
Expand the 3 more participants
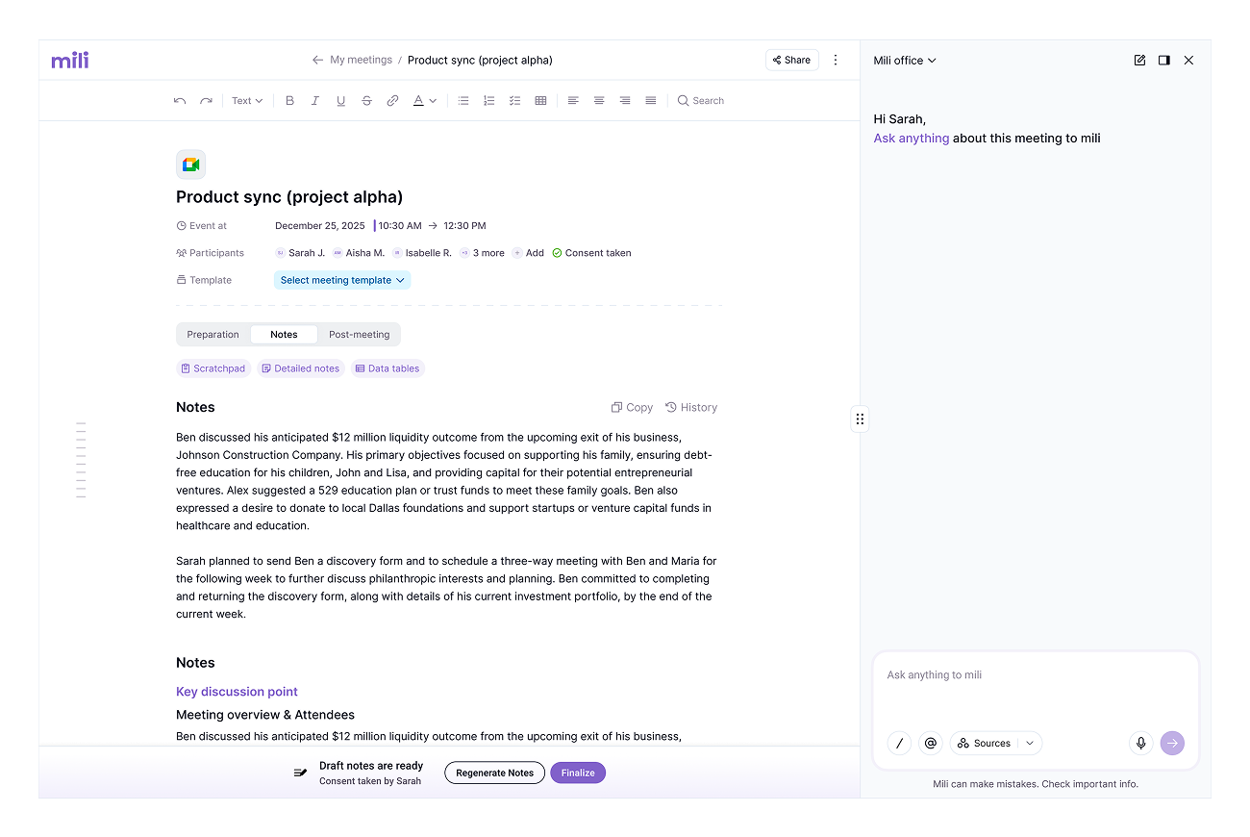coord(482,253)
